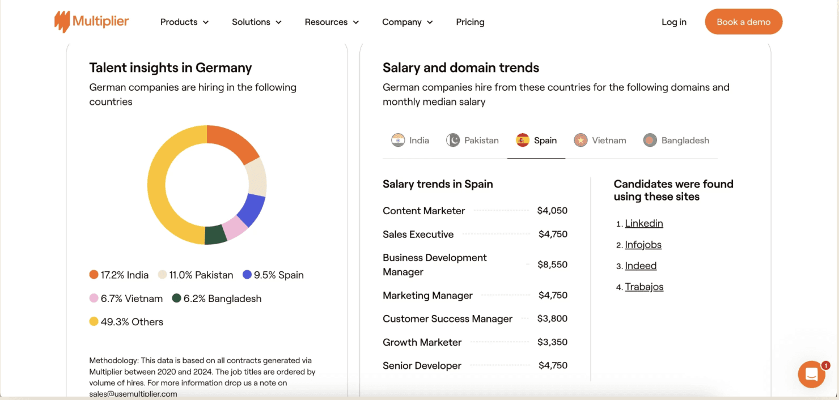Expand the Resources dropdown menu
The width and height of the screenshot is (839, 400).
point(332,22)
